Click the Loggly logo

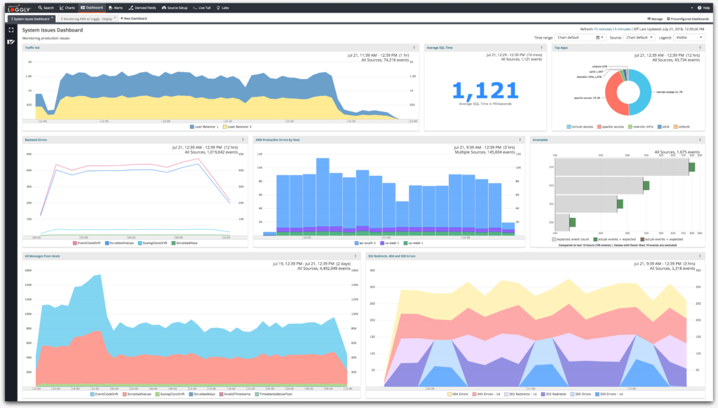[x=19, y=8]
